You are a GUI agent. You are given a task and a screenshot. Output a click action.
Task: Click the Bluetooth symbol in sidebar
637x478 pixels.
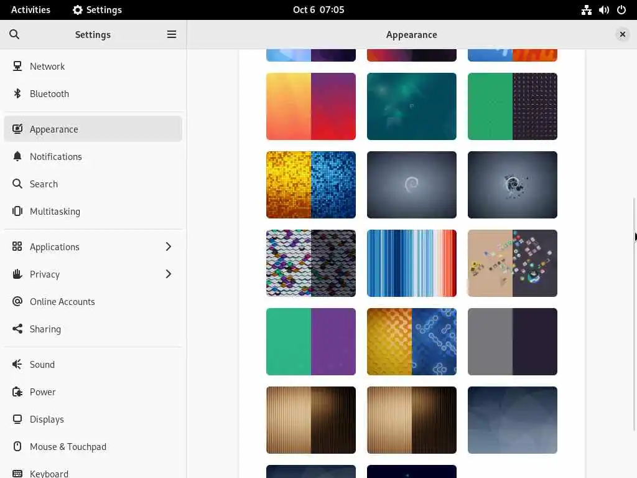coord(17,93)
